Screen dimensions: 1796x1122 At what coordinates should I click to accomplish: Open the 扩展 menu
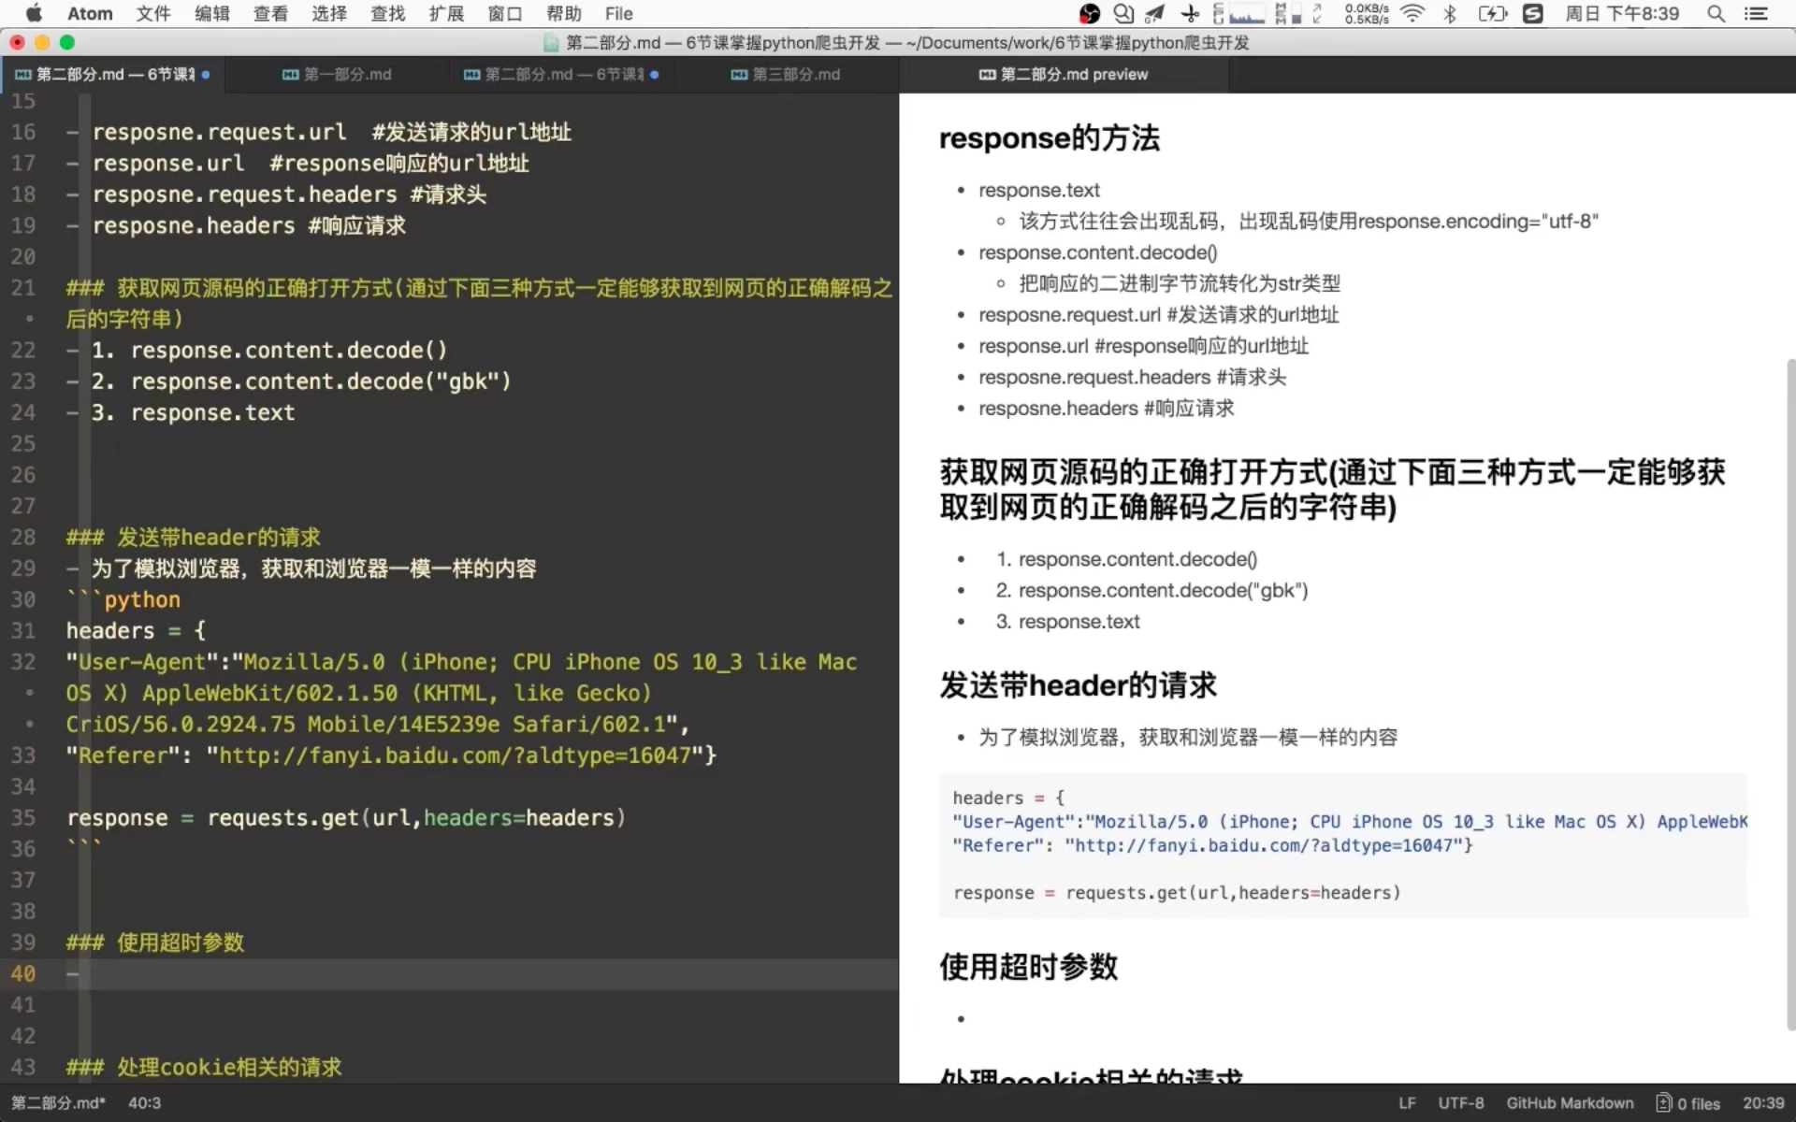point(446,13)
